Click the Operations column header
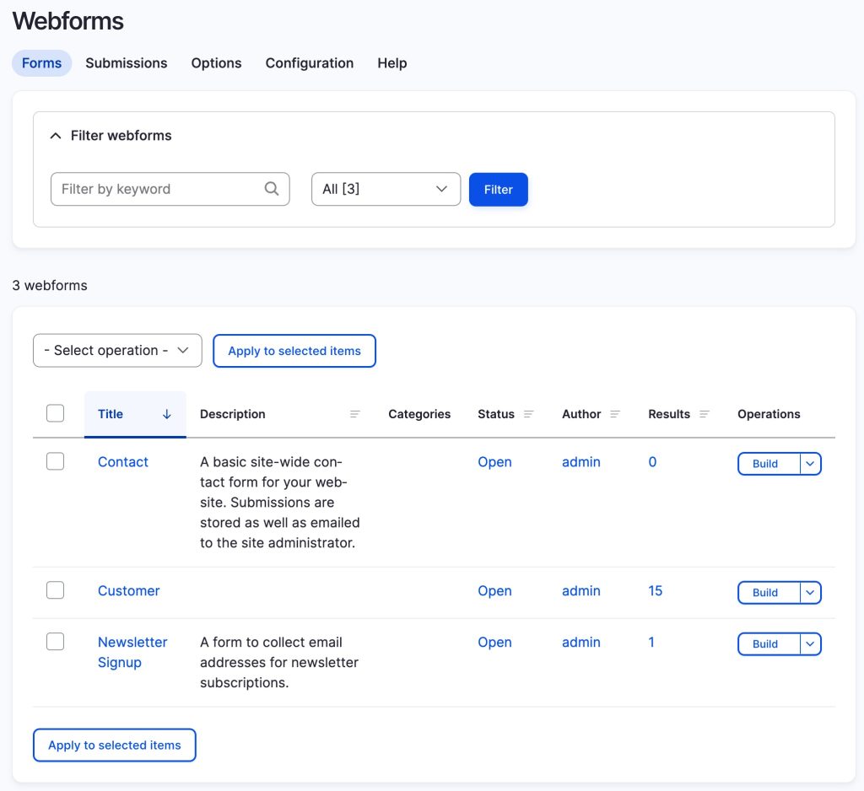 point(769,414)
